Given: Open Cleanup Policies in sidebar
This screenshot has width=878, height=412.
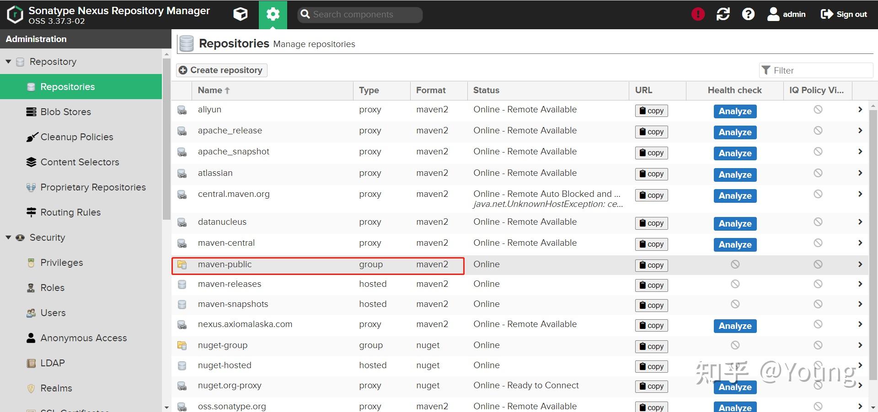Looking at the screenshot, I should click(76, 137).
